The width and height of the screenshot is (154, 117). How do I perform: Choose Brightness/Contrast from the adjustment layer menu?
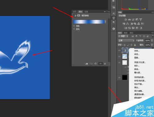click(x=140, y=62)
